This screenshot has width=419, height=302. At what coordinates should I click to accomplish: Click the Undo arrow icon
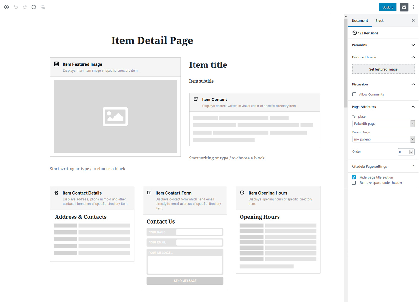(x=16, y=7)
